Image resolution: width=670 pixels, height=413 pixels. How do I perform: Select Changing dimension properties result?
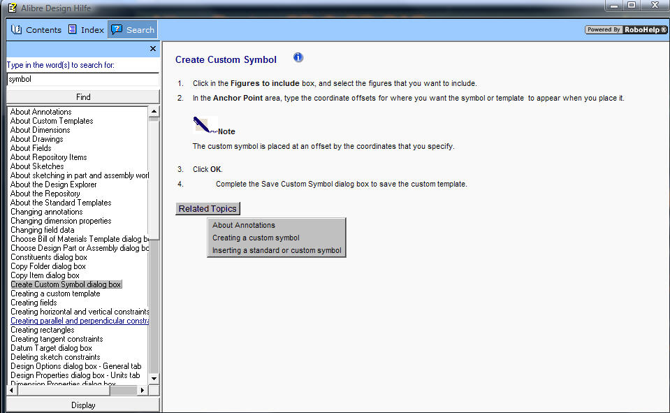tap(61, 221)
